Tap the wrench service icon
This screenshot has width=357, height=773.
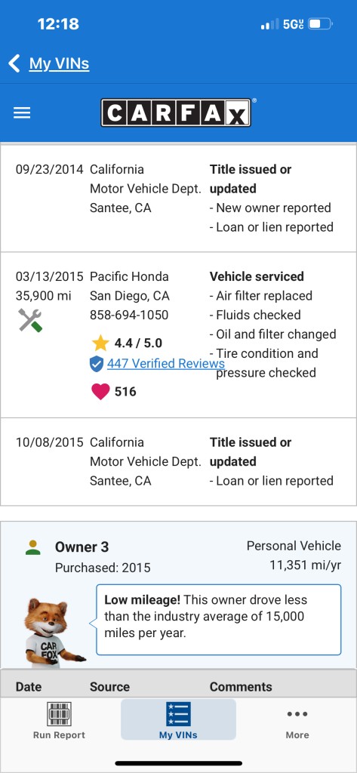[x=30, y=319]
